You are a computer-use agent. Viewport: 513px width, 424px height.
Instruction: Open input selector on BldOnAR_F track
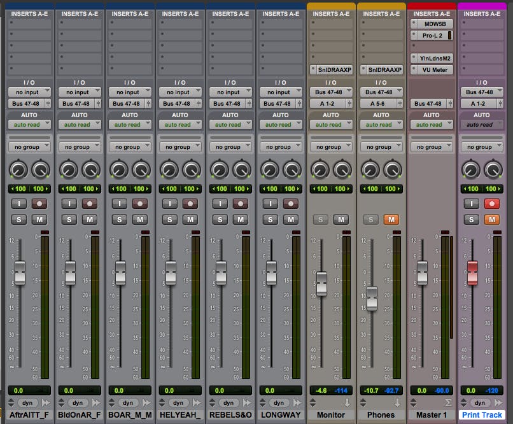[x=80, y=92]
